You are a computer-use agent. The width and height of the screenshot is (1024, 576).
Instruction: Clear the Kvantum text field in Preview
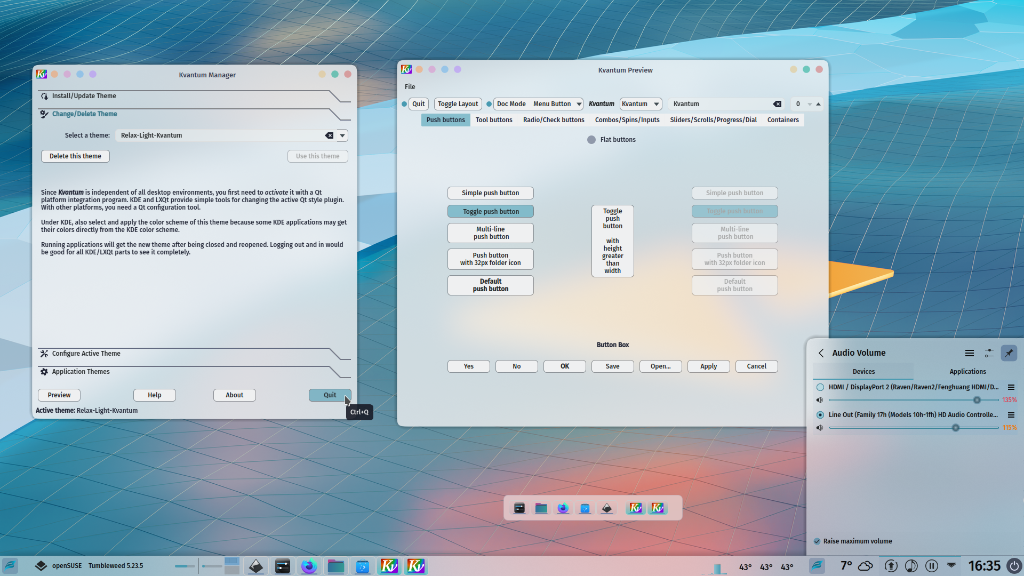pyautogui.click(x=778, y=104)
